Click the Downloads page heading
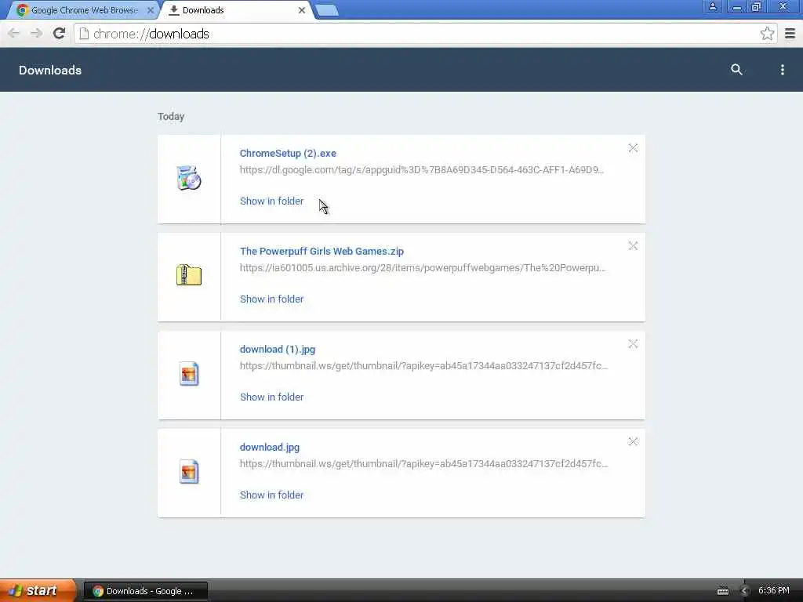This screenshot has width=803, height=602. click(x=50, y=70)
